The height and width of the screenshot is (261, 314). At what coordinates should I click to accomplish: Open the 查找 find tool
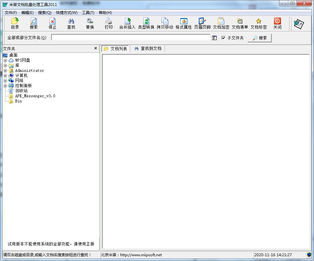71,24
